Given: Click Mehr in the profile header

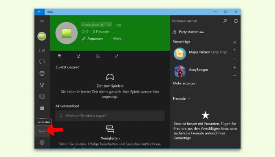Looking at the screenshot, I should pos(117,39).
